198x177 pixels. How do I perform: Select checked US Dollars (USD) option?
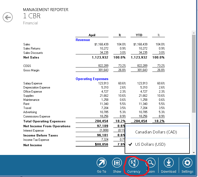click(157, 144)
